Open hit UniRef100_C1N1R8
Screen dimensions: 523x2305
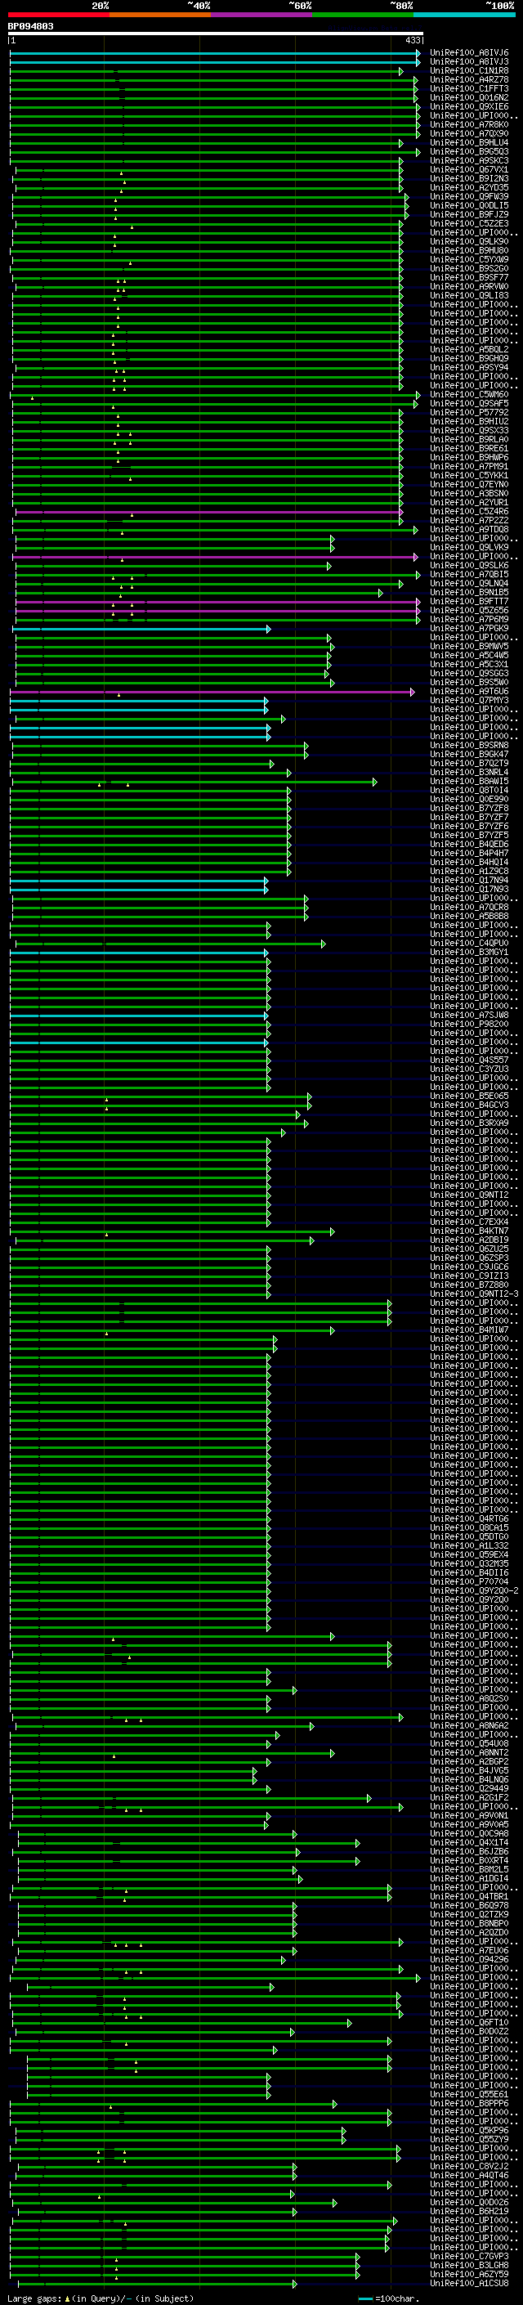(469, 70)
